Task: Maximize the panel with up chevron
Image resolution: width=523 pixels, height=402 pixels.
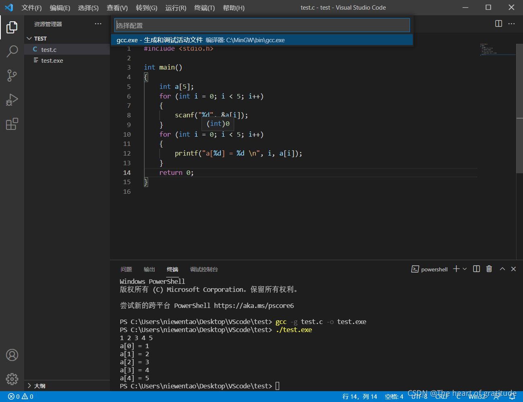Action: (502, 269)
